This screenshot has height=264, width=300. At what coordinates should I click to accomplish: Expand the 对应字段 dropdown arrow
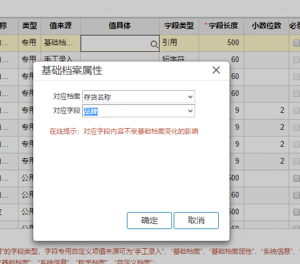tap(190, 111)
